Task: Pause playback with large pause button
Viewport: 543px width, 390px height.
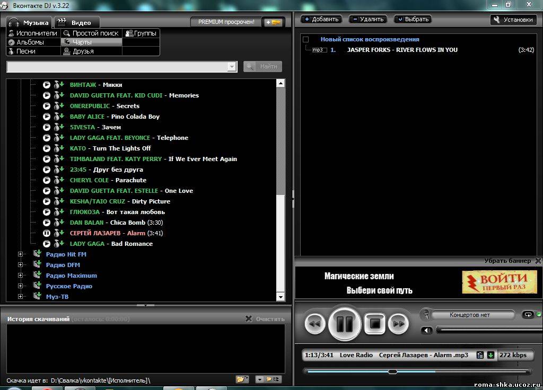Action: pos(345,324)
